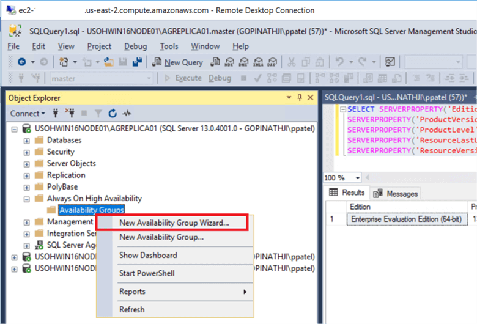
Task: Choose Show Dashboard from context menu
Action: (x=148, y=255)
